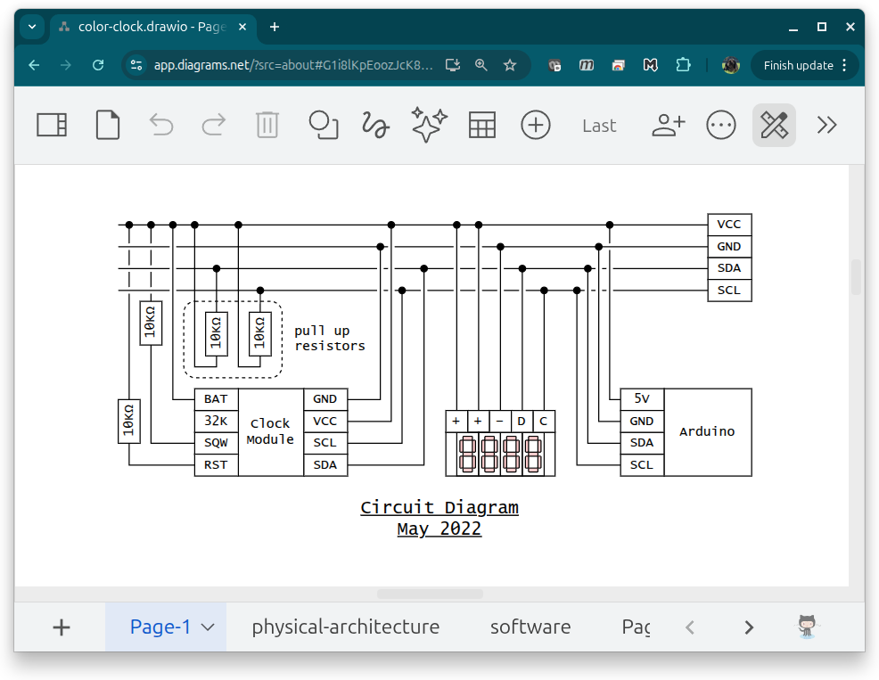Open the circled ellipsis more menu
Viewport: 879px width, 680px height.
coord(721,125)
